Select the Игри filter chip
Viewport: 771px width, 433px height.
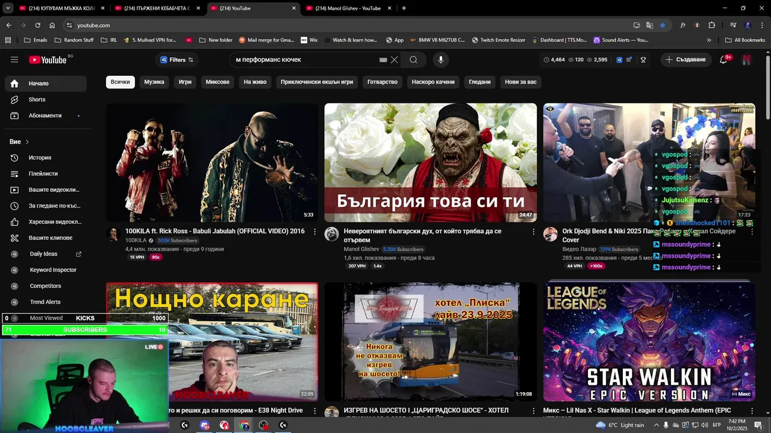[185, 82]
